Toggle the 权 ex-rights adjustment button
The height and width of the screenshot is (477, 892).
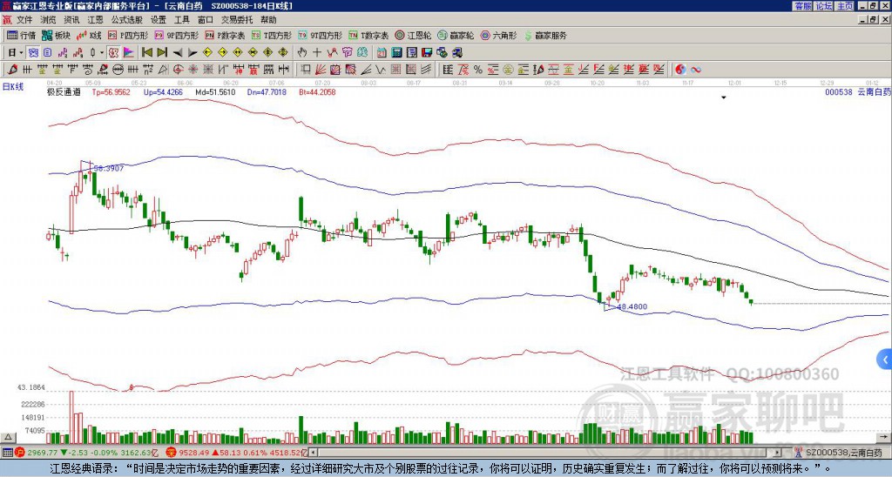(113, 53)
